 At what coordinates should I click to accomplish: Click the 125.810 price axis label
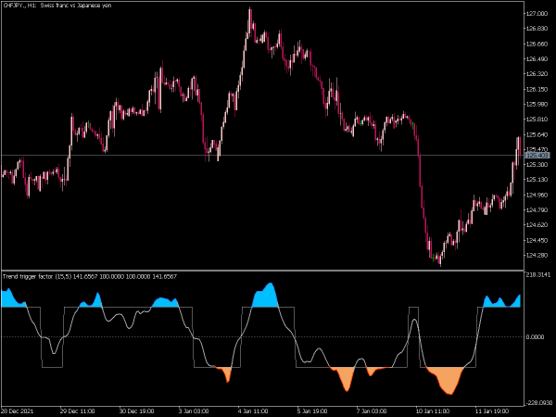537,120
